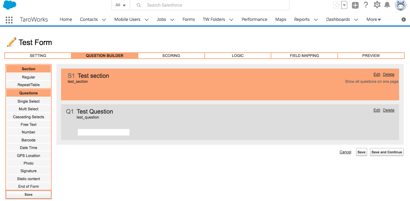Add a Free Text question
The image size is (410, 201).
pos(29,125)
